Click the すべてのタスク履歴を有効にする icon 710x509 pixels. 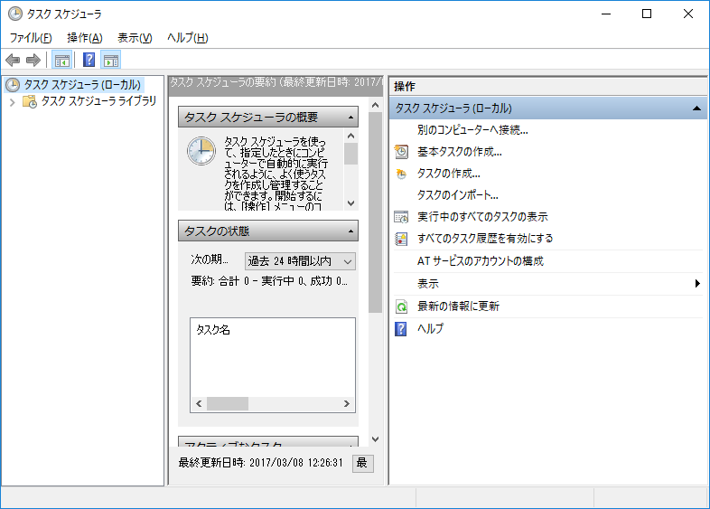401,239
